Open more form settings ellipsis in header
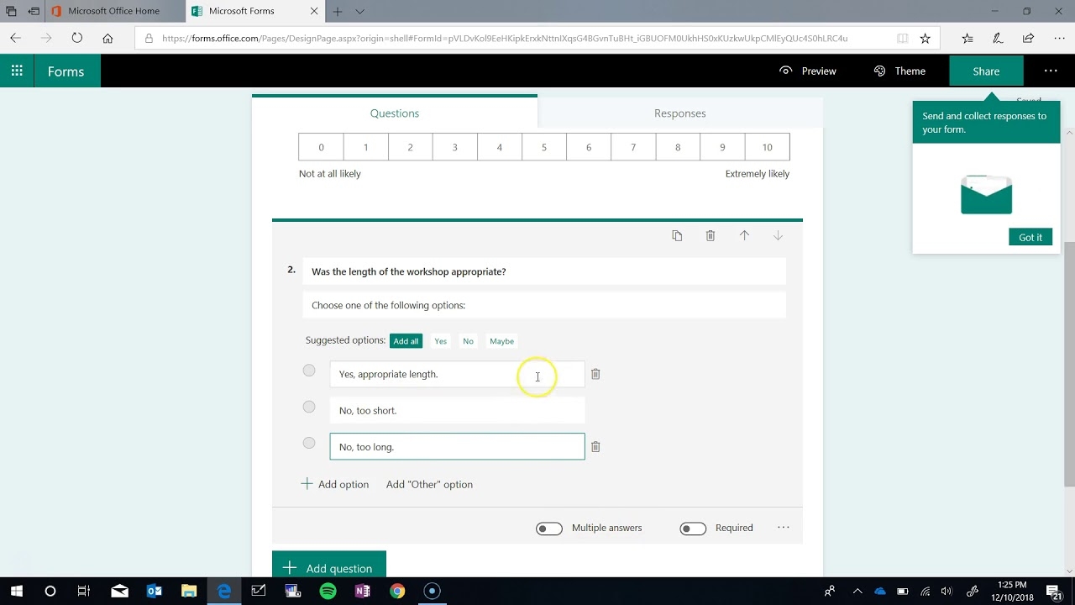1075x605 pixels. pyautogui.click(x=1051, y=71)
